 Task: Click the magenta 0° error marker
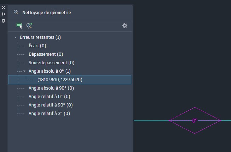click(195, 121)
